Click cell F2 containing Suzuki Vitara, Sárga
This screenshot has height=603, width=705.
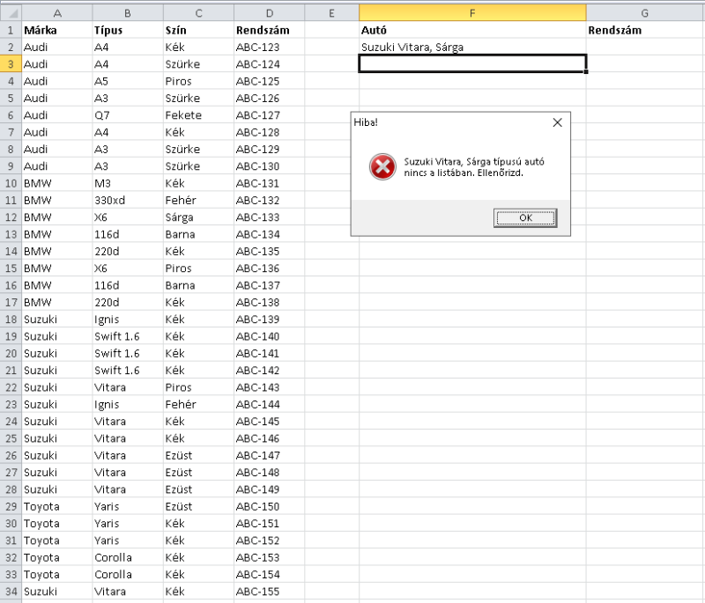point(472,48)
